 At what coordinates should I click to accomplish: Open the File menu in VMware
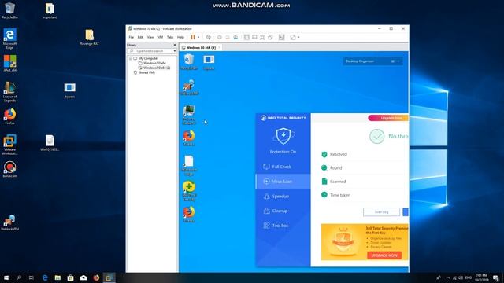point(132,37)
